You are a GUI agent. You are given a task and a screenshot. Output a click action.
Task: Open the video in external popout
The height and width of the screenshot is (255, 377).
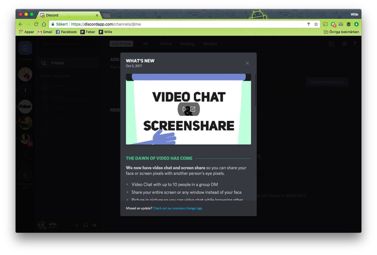pyautogui.click(x=193, y=109)
